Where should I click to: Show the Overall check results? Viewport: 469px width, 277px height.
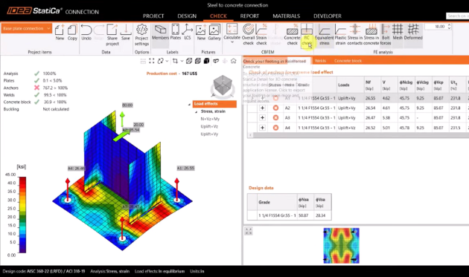(x=248, y=35)
